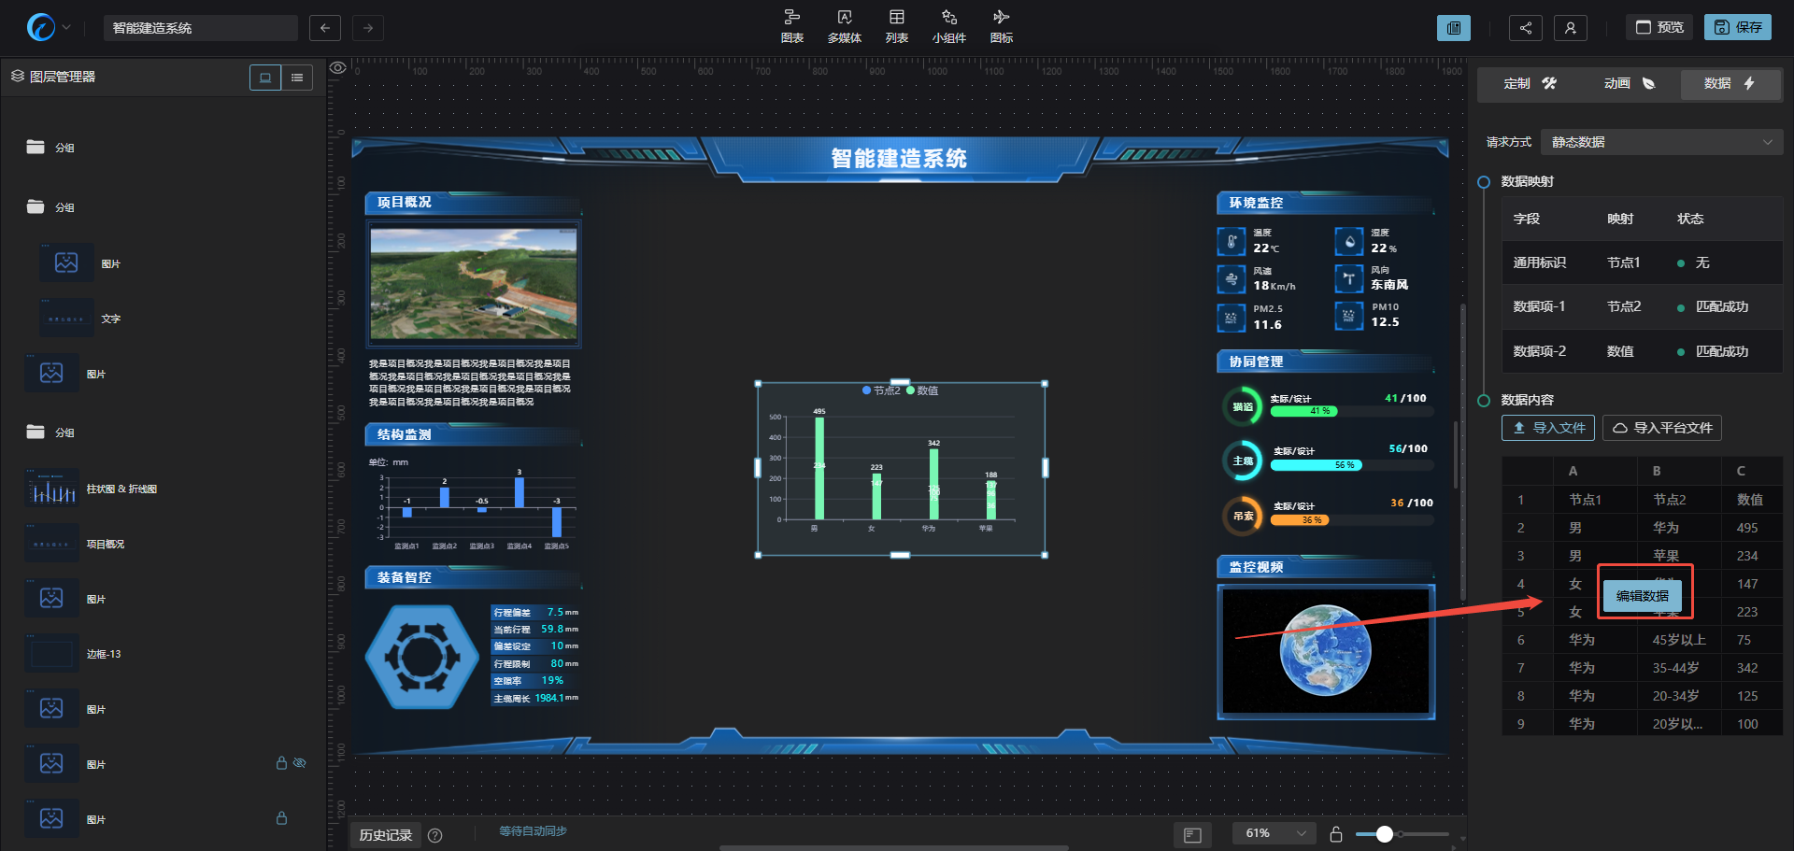The image size is (1794, 851).
Task: Click the canvas zoom slider handle
Action: pyautogui.click(x=1385, y=834)
